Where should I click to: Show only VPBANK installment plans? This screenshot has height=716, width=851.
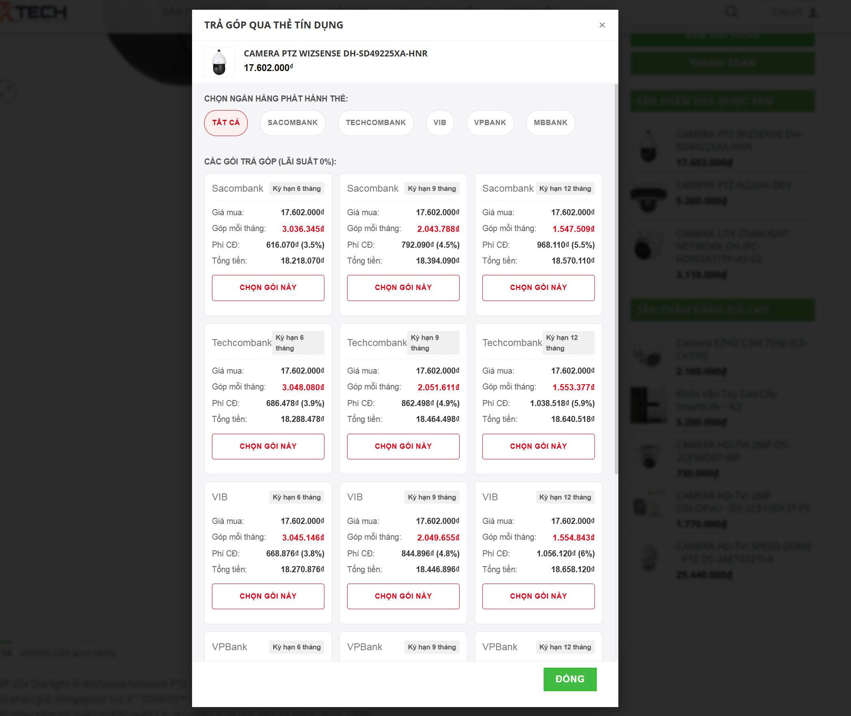coord(490,123)
